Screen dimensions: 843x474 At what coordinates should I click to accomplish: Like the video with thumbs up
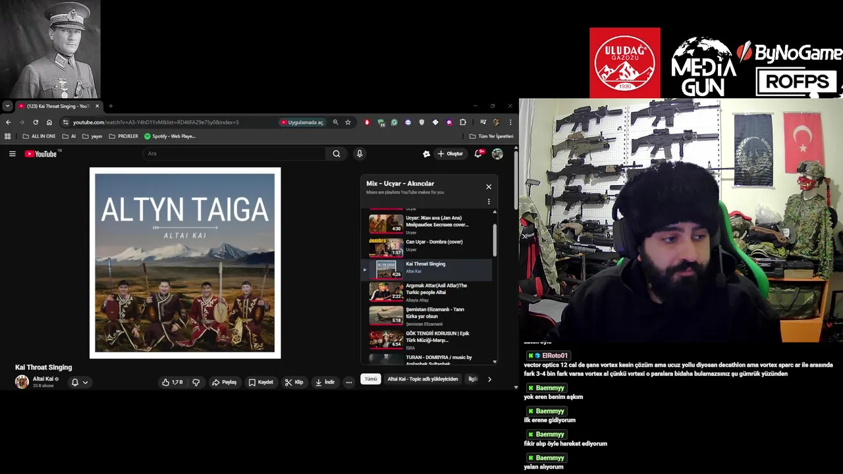pyautogui.click(x=173, y=382)
